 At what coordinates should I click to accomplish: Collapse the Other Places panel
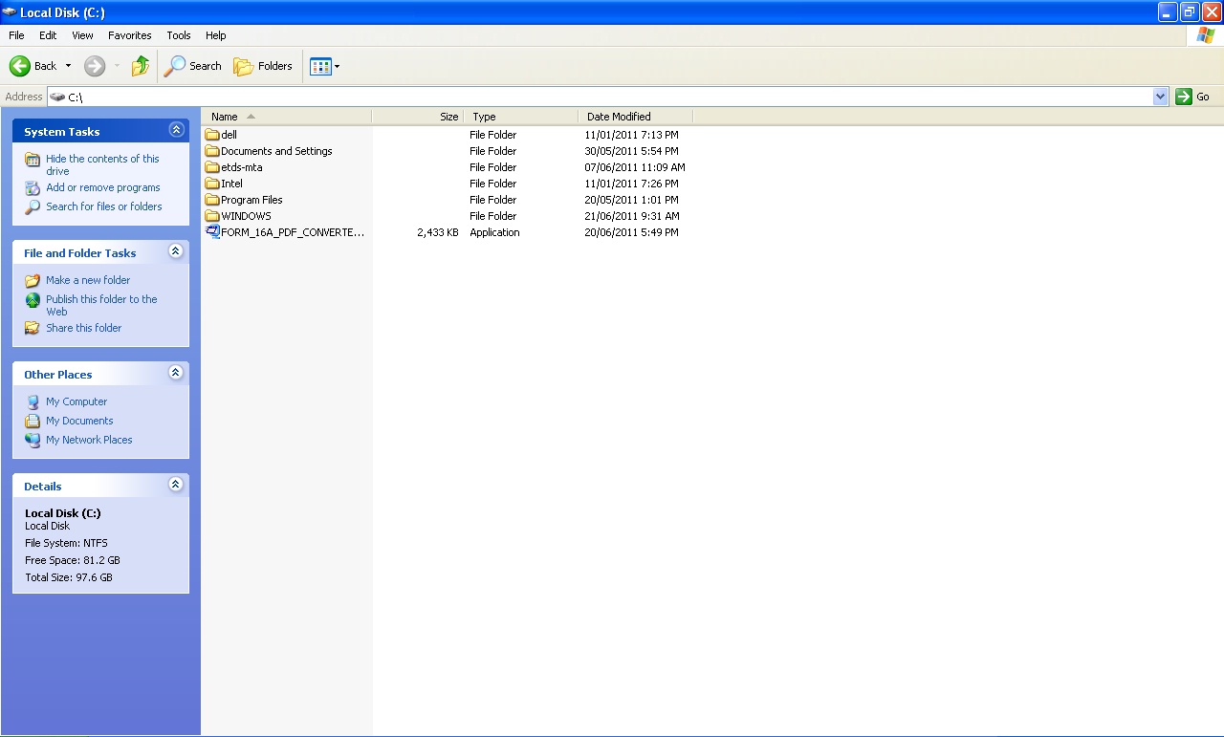coord(176,373)
